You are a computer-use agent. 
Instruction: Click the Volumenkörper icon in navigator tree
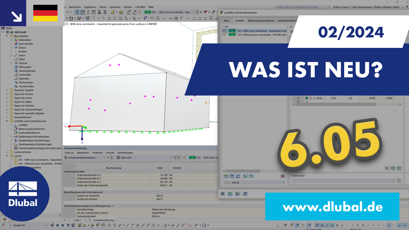(x=16, y=71)
